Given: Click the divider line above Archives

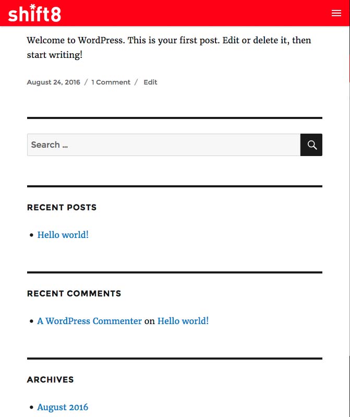Looking at the screenshot, I should point(174,359).
